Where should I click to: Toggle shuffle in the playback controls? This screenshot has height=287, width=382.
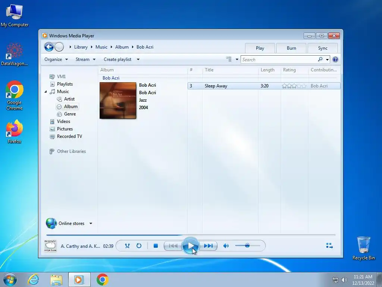pos(127,246)
